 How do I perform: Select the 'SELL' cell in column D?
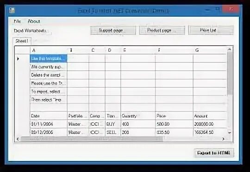pos(113,132)
